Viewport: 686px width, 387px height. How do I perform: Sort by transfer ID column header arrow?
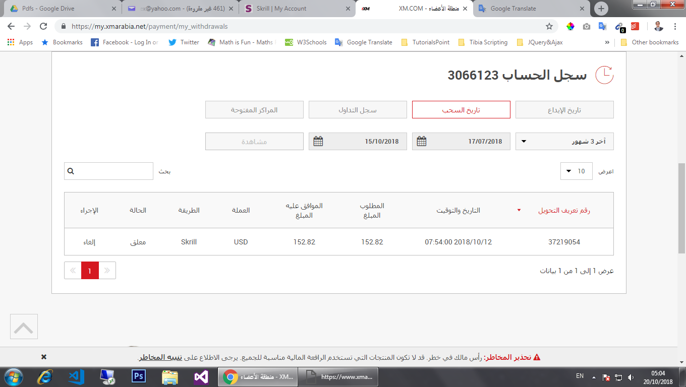tap(519, 210)
